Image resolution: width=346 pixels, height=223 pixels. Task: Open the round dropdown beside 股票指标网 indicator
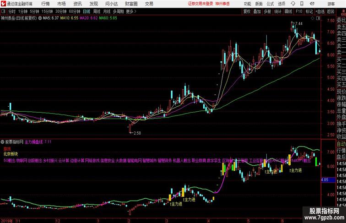click(2, 142)
